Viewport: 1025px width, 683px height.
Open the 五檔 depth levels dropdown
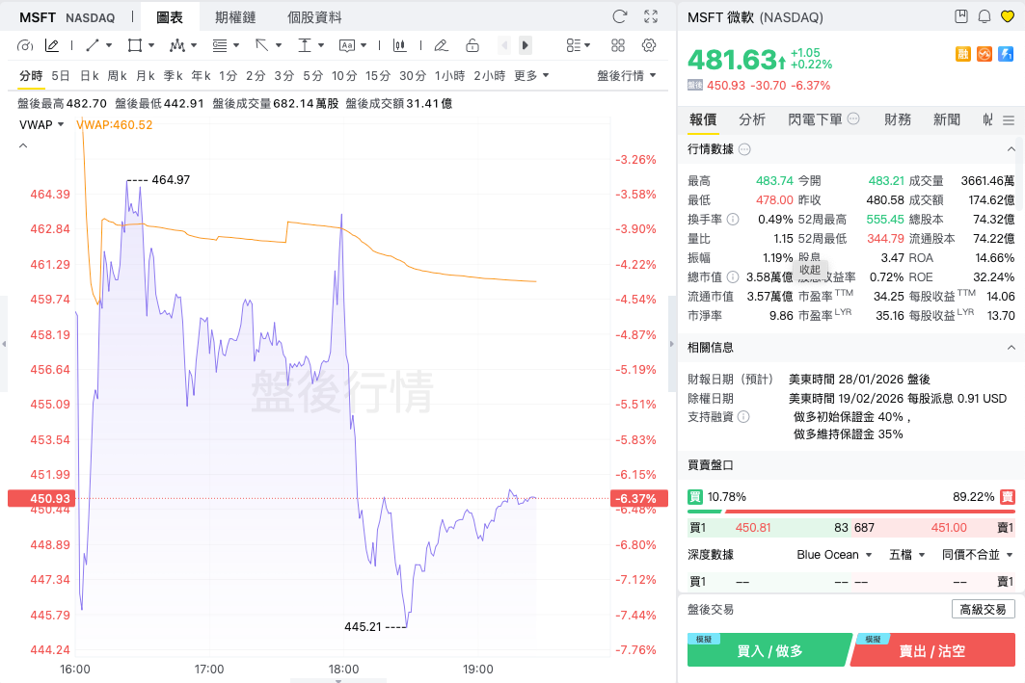pos(906,554)
